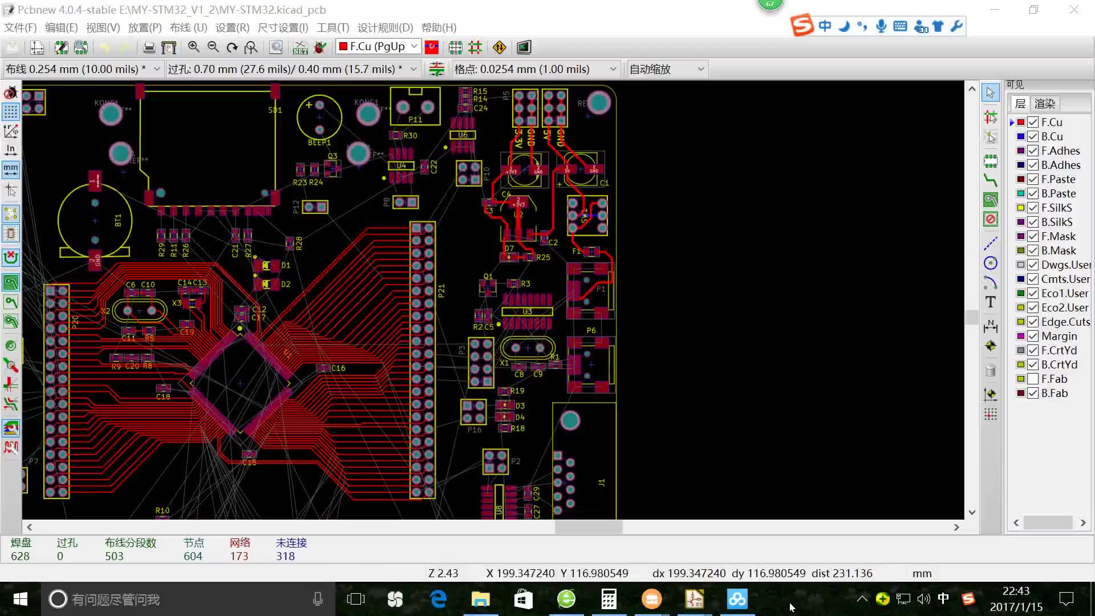Open the grid size dropdown
This screenshot has height=616, width=1095.
pos(536,69)
